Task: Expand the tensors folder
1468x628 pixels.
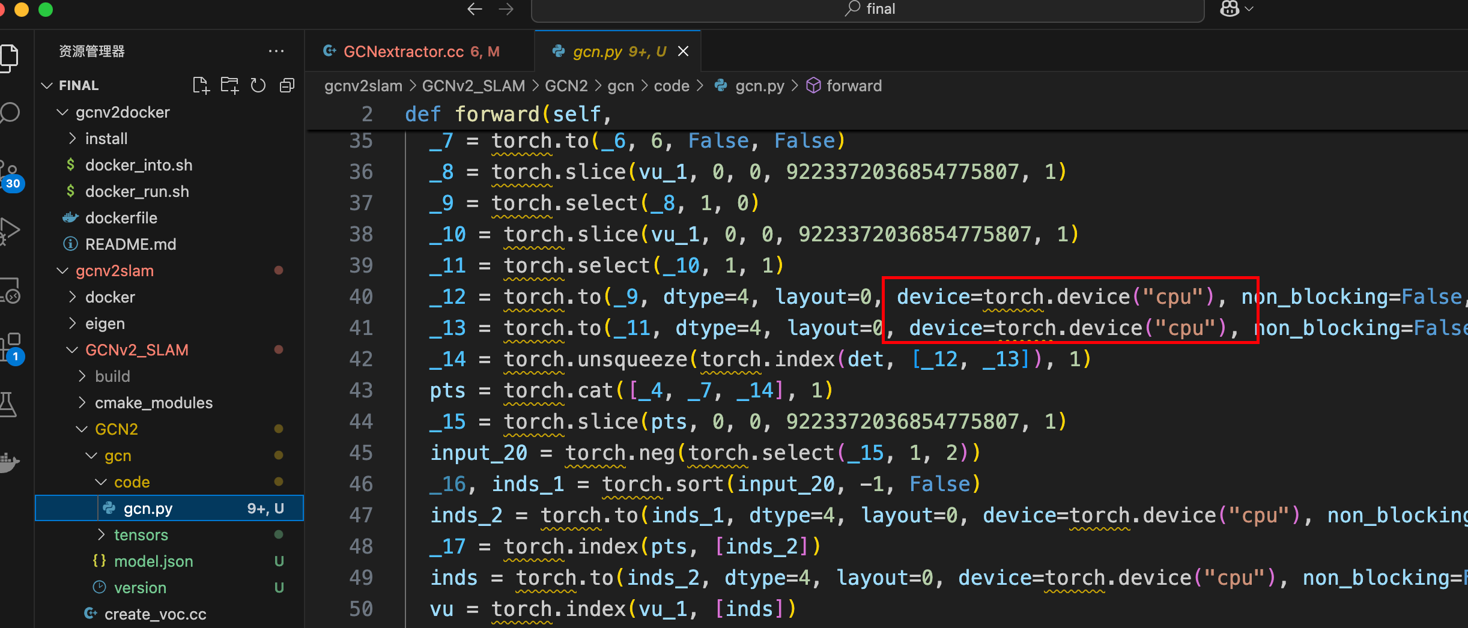Action: (x=141, y=535)
